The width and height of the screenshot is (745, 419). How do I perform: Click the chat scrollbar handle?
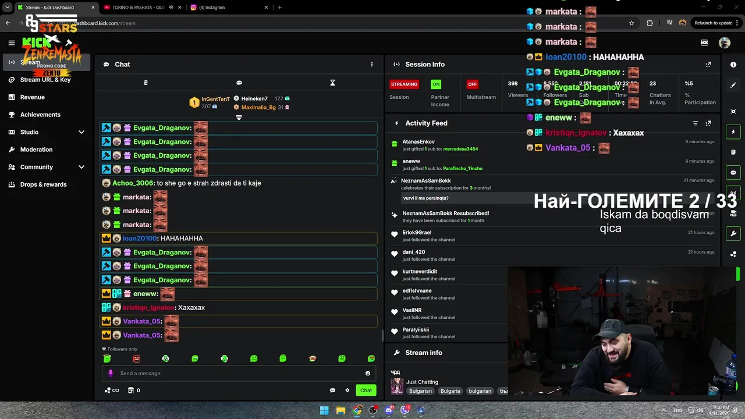(382, 336)
